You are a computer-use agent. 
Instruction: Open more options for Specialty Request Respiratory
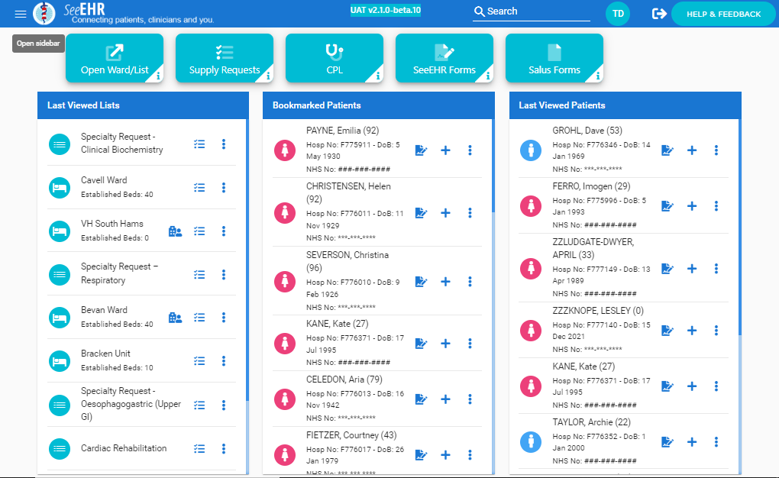click(224, 274)
